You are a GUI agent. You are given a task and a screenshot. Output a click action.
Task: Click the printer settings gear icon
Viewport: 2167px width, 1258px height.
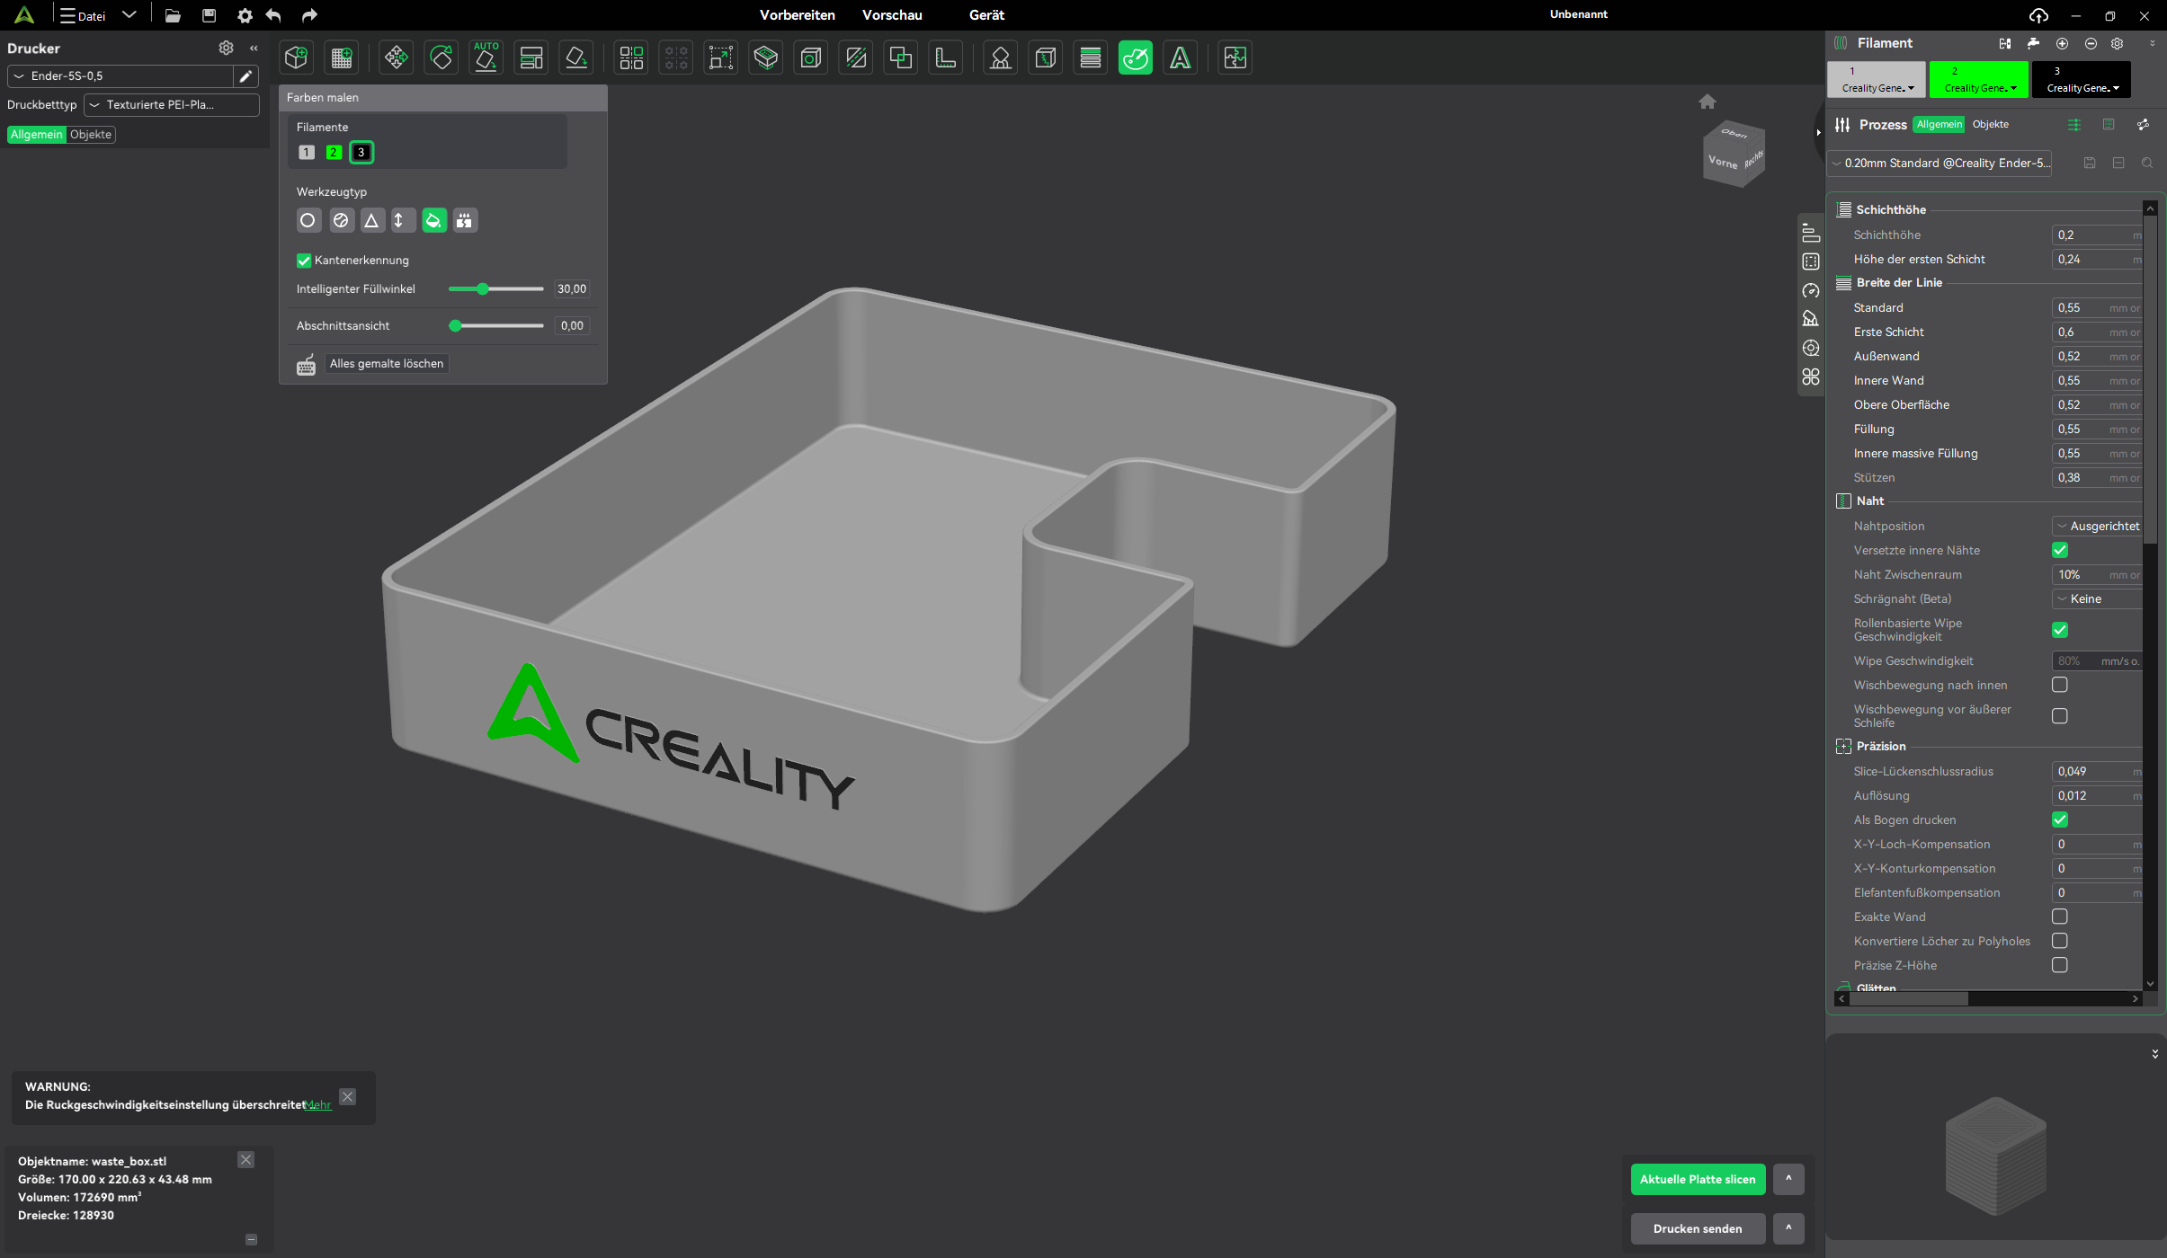tap(226, 48)
